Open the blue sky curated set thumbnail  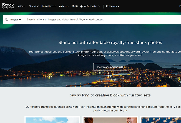click(52, 120)
